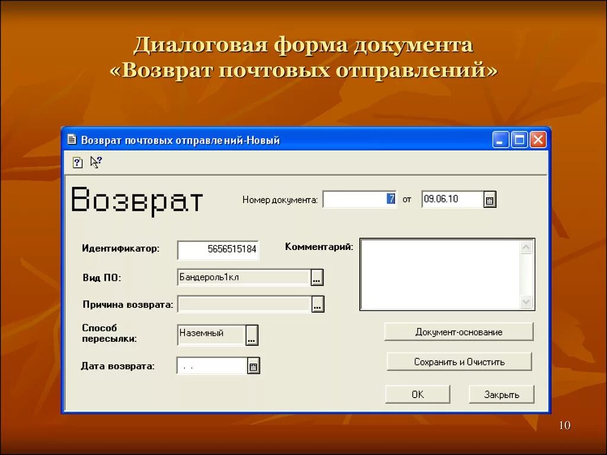Click the Документ-основание button

(459, 332)
